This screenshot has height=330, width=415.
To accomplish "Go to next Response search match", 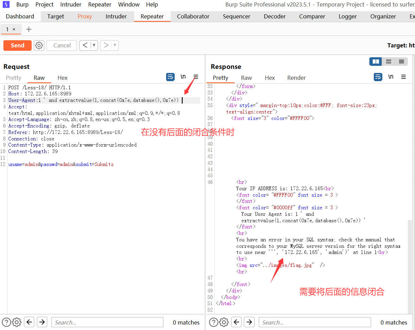I will [x=249, y=322].
